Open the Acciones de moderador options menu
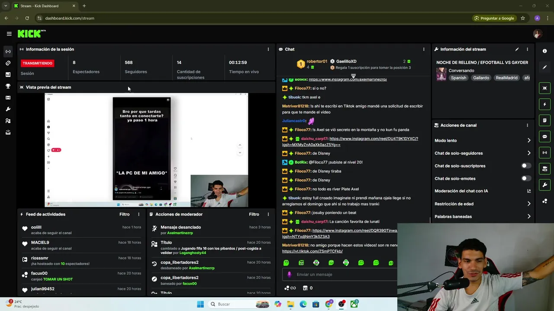The image size is (554, 311). pyautogui.click(x=268, y=214)
